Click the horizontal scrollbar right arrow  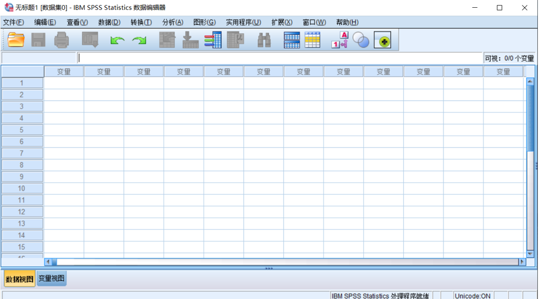522,262
